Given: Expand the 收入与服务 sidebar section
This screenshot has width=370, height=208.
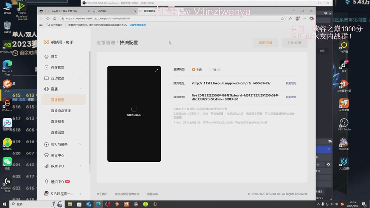Looking at the screenshot, I should (63, 144).
